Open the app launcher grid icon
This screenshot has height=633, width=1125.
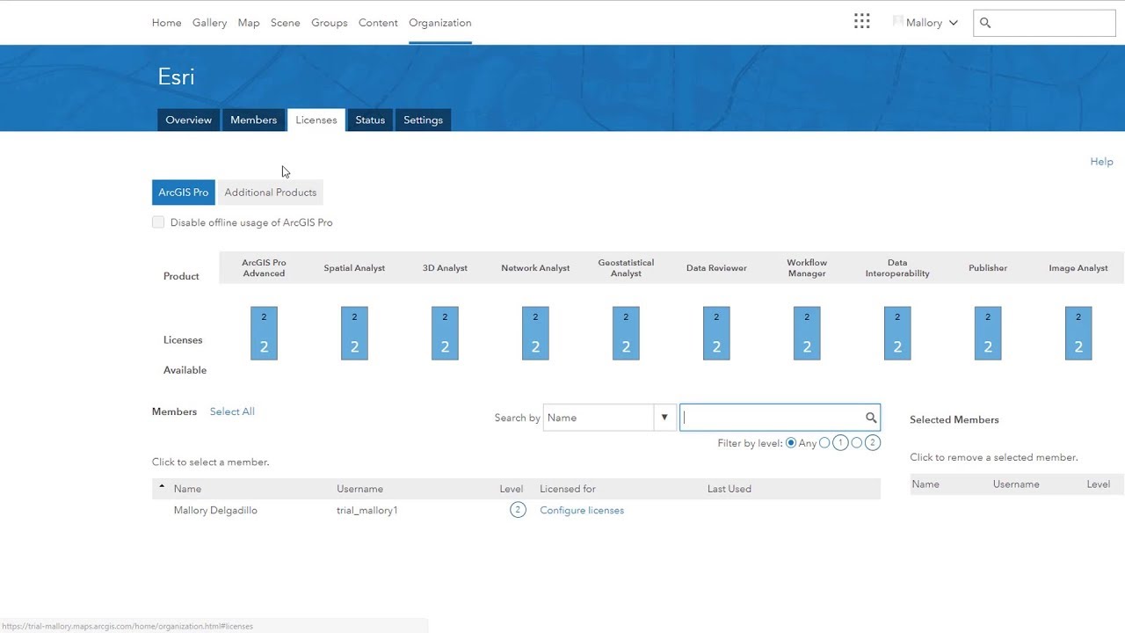[x=861, y=22]
